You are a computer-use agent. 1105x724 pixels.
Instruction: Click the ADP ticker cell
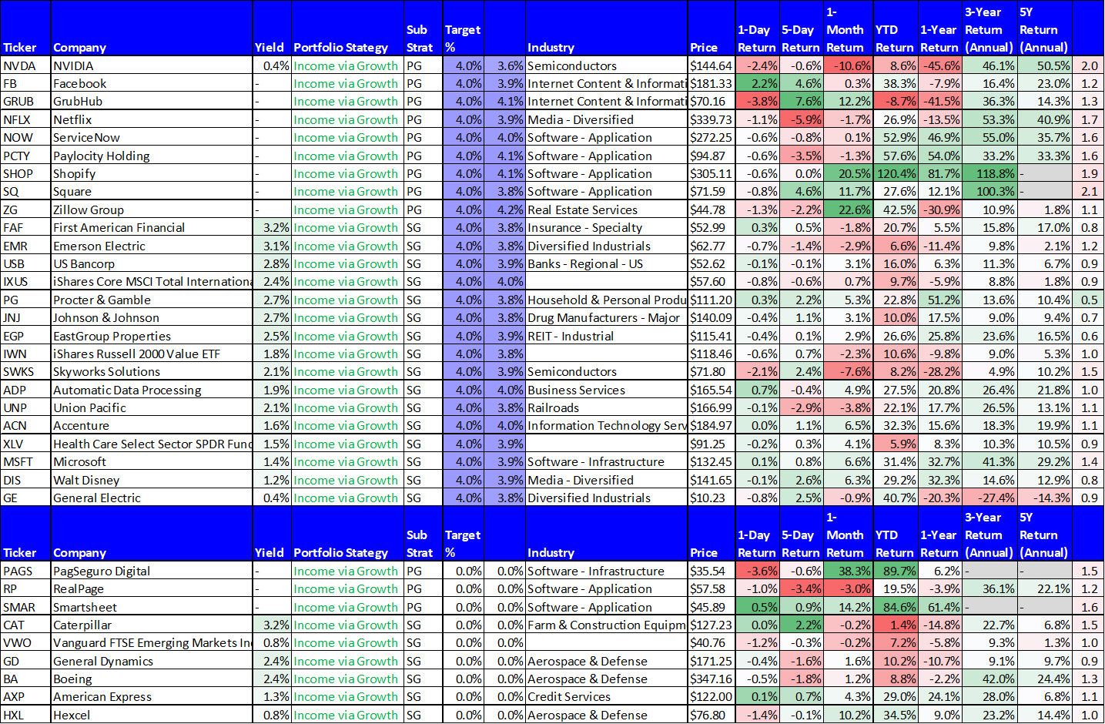(x=25, y=390)
